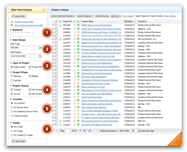Star project 1061546 for tracking
Image resolution: width=187 pixels, height=152 pixels.
(75, 25)
